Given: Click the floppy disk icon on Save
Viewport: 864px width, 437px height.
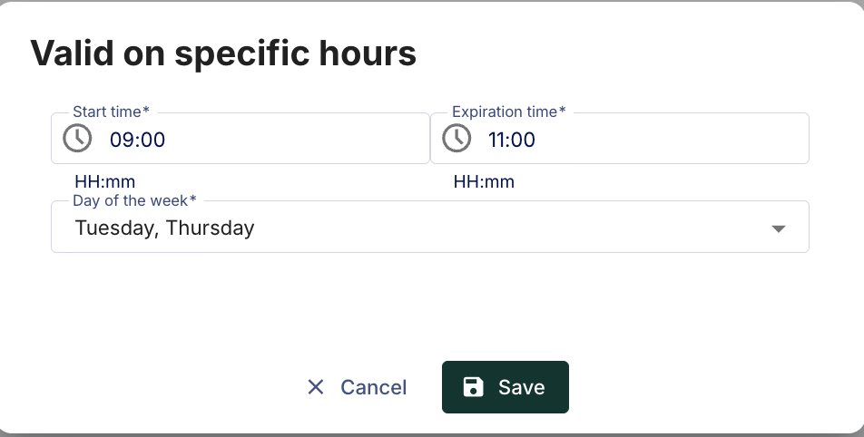Looking at the screenshot, I should pyautogui.click(x=474, y=387).
